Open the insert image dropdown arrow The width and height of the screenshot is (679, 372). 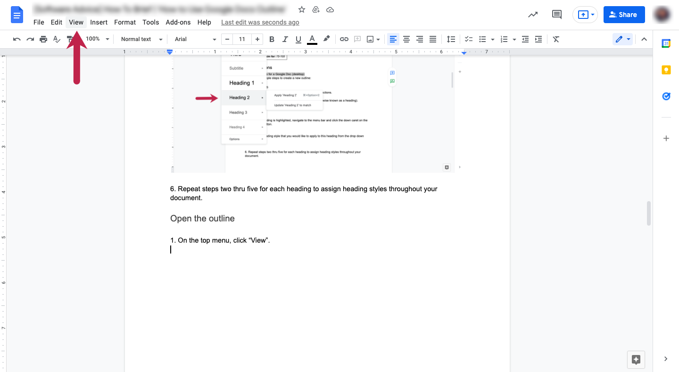pyautogui.click(x=378, y=39)
